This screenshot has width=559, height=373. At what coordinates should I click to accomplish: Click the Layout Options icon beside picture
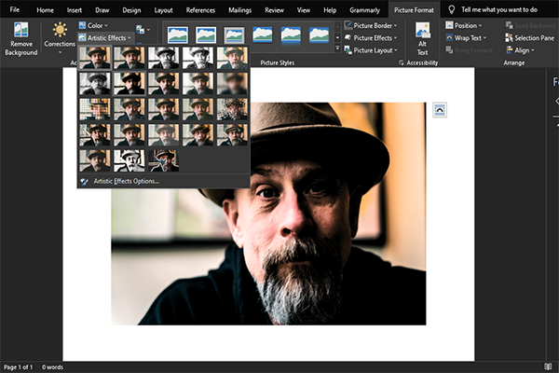tap(442, 110)
